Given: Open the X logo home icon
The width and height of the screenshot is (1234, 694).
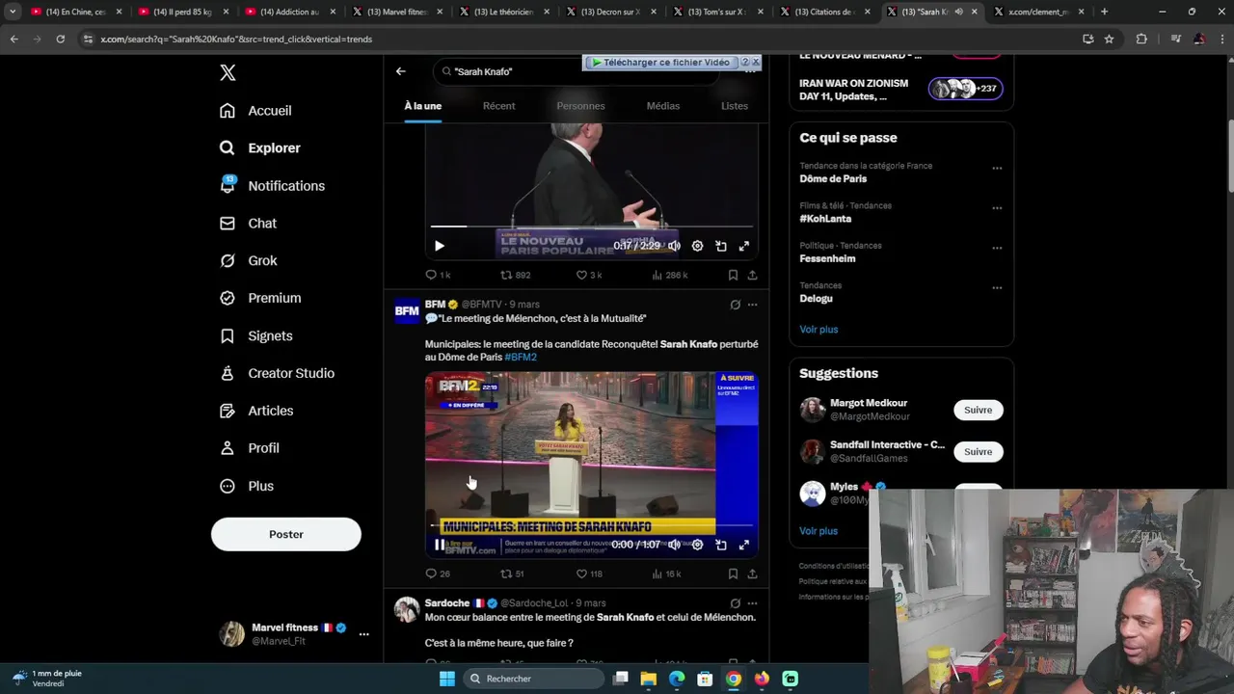Looking at the screenshot, I should [228, 72].
